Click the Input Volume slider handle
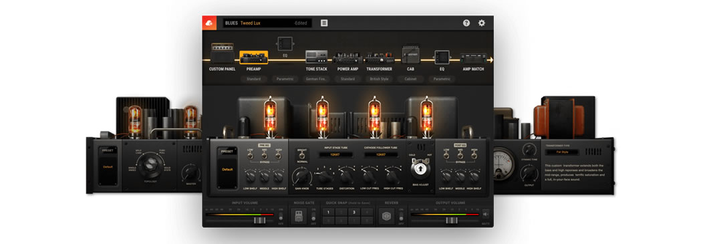Viewport: 703px width, 244px height. [259, 220]
